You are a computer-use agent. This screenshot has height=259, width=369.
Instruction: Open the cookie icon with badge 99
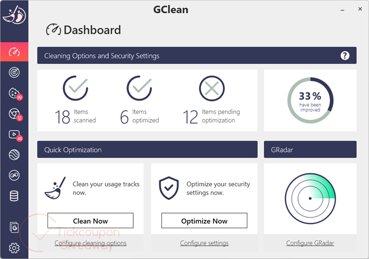[15, 94]
